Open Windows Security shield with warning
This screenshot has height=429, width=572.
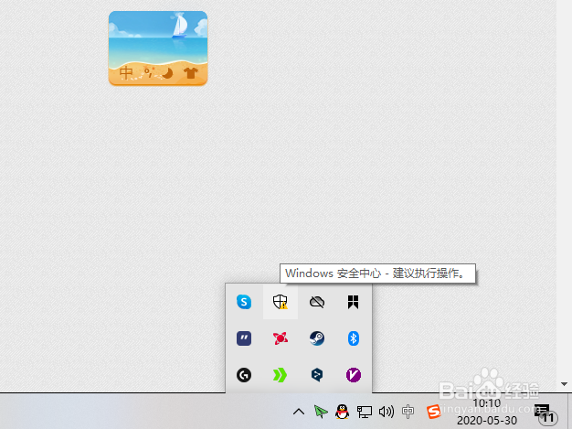[x=281, y=302]
